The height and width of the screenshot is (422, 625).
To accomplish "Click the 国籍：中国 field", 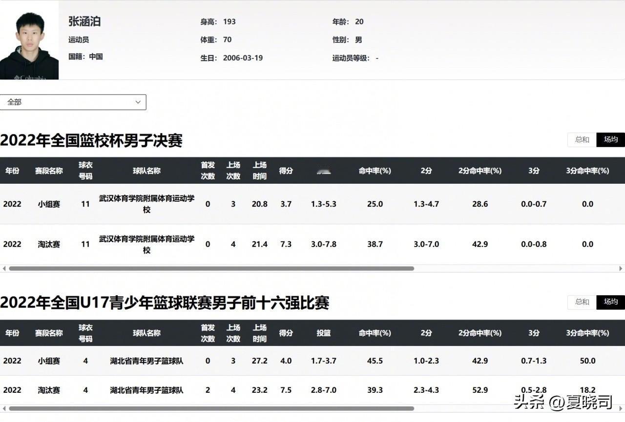I will tap(85, 57).
